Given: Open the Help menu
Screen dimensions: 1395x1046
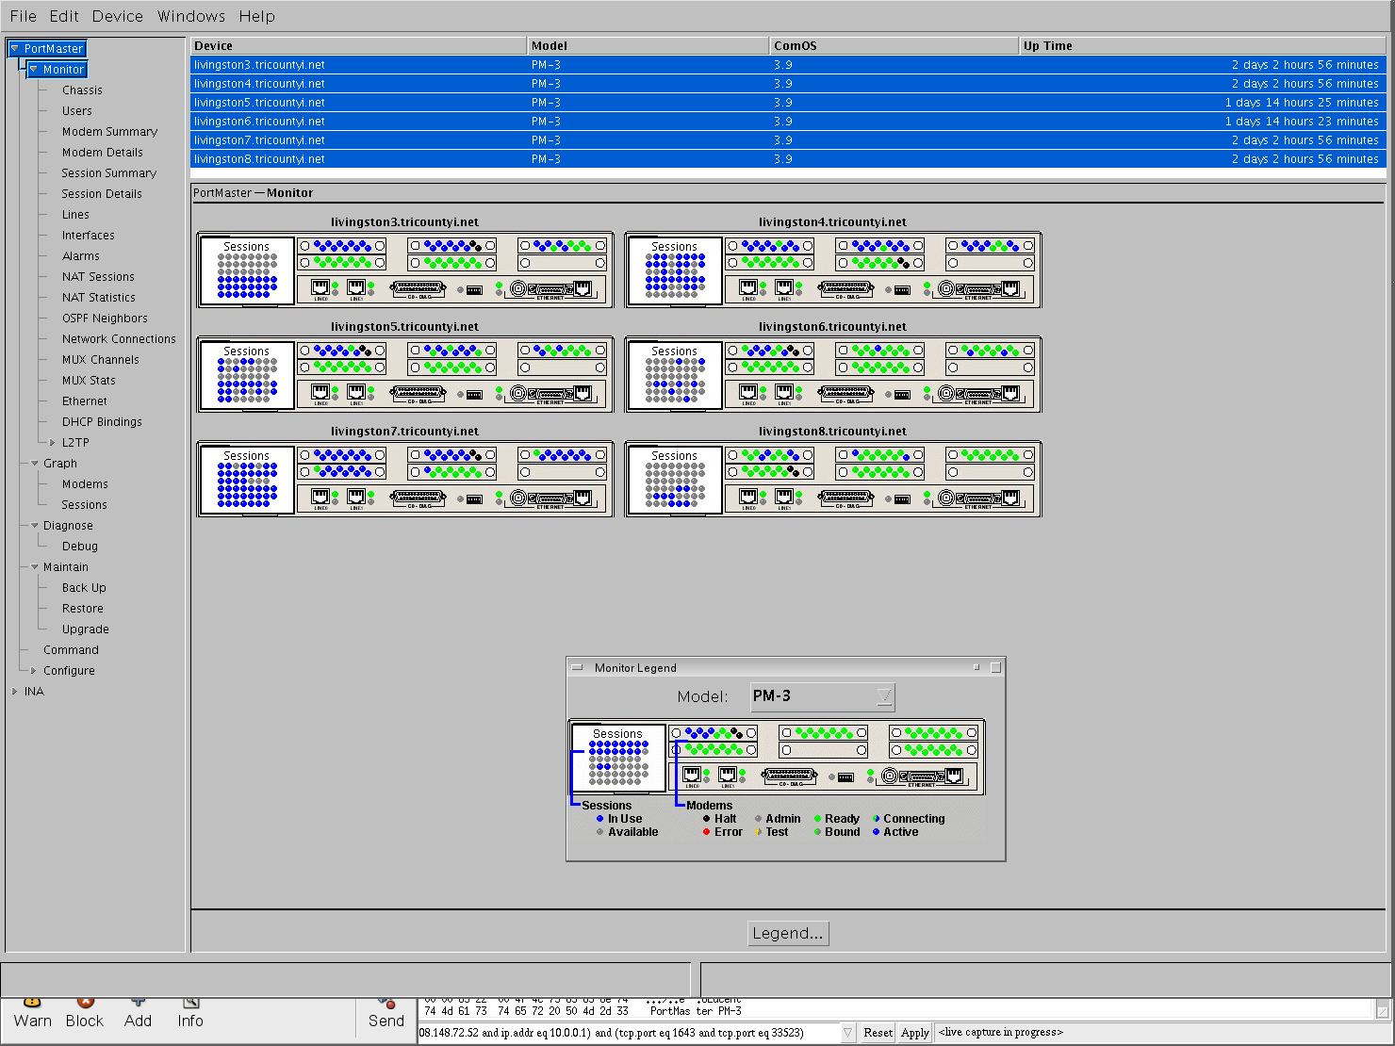Looking at the screenshot, I should point(256,16).
